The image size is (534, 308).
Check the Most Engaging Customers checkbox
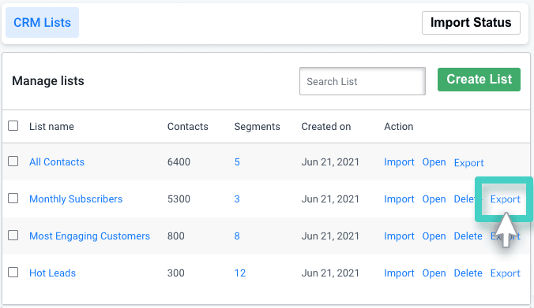click(13, 235)
